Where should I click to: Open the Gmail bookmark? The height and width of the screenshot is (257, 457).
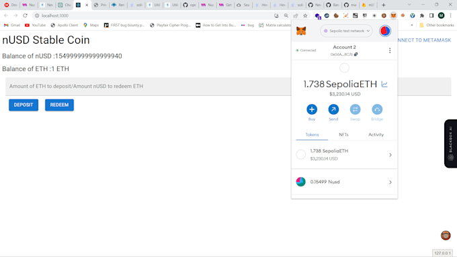coord(12,25)
